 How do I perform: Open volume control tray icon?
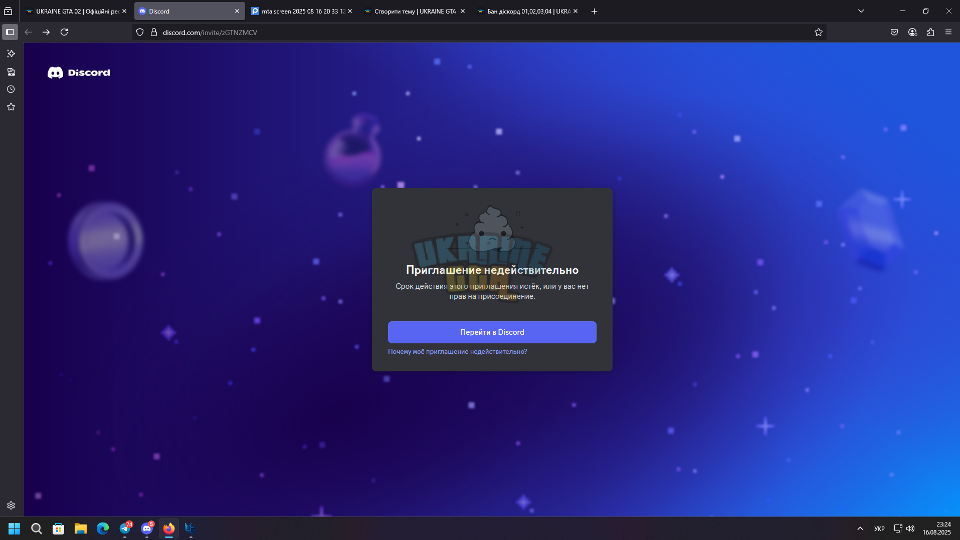(x=910, y=528)
